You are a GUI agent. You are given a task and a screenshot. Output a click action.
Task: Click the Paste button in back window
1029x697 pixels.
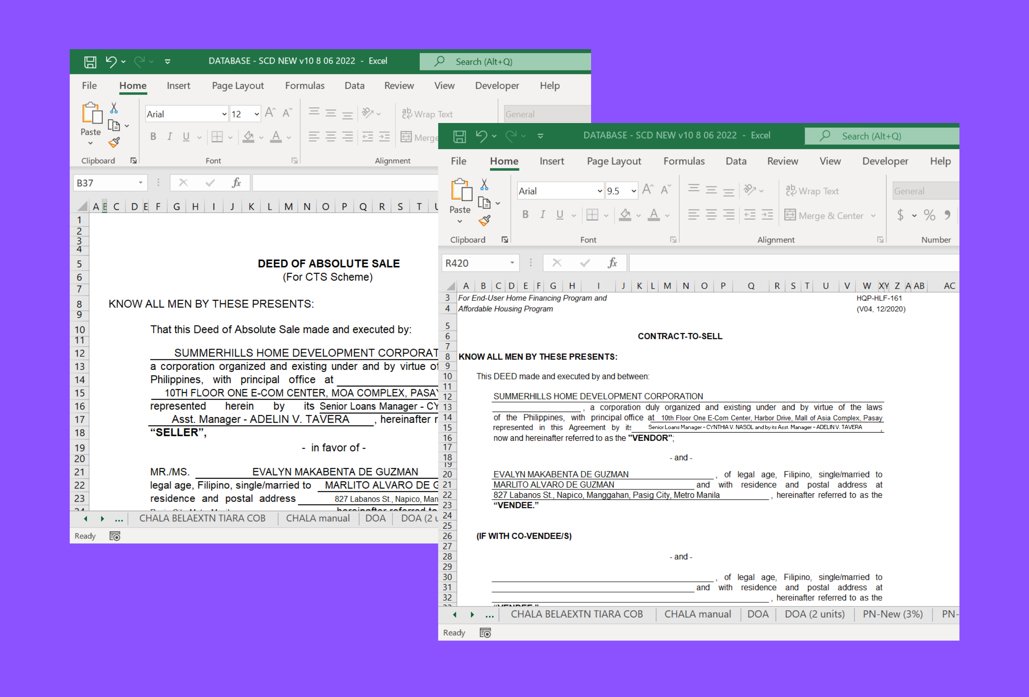tap(91, 116)
